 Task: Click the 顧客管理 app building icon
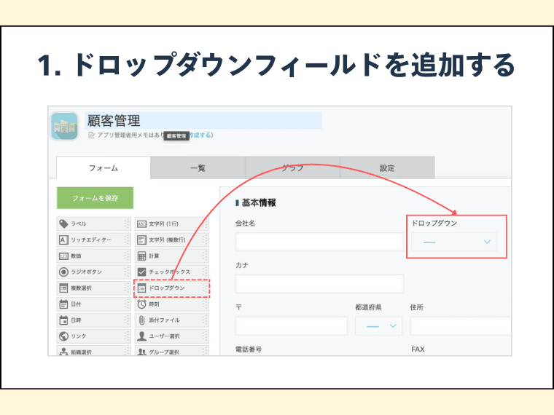[65, 126]
